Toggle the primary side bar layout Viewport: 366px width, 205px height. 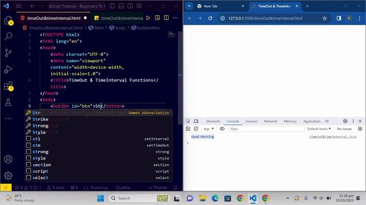pyautogui.click(x=112, y=6)
